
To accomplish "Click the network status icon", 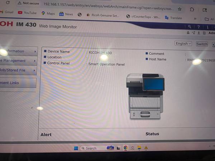I will click(x=193, y=33).
